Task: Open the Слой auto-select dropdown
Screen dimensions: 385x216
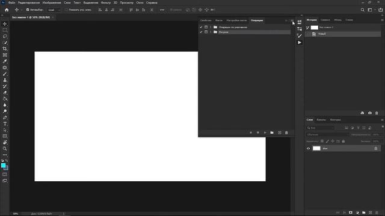Action: [54, 10]
